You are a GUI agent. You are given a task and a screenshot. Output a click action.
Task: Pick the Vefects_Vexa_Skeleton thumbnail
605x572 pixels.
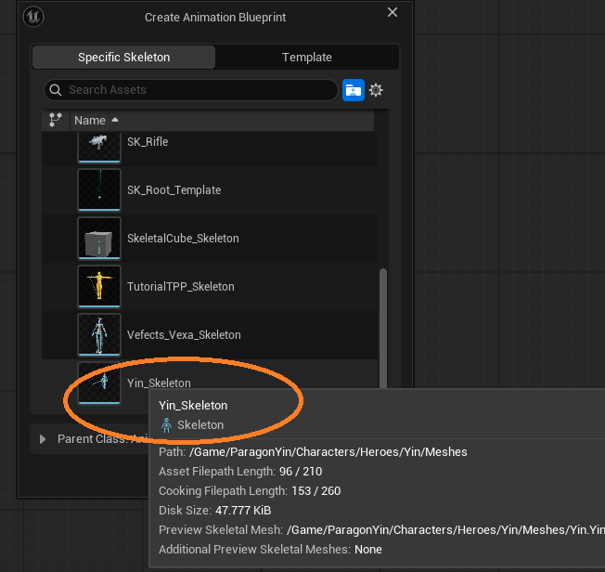click(99, 335)
